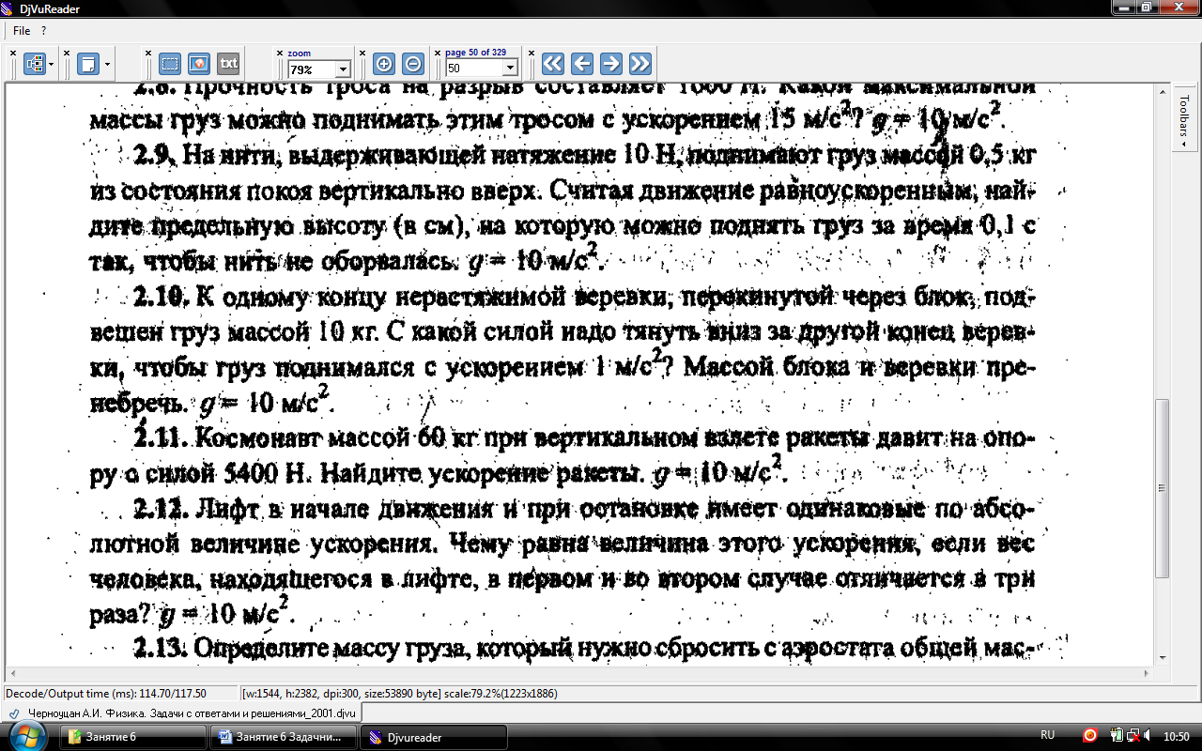This screenshot has width=1202, height=751.
Task: Click the volume speaker tray icon
Action: pos(1148,736)
